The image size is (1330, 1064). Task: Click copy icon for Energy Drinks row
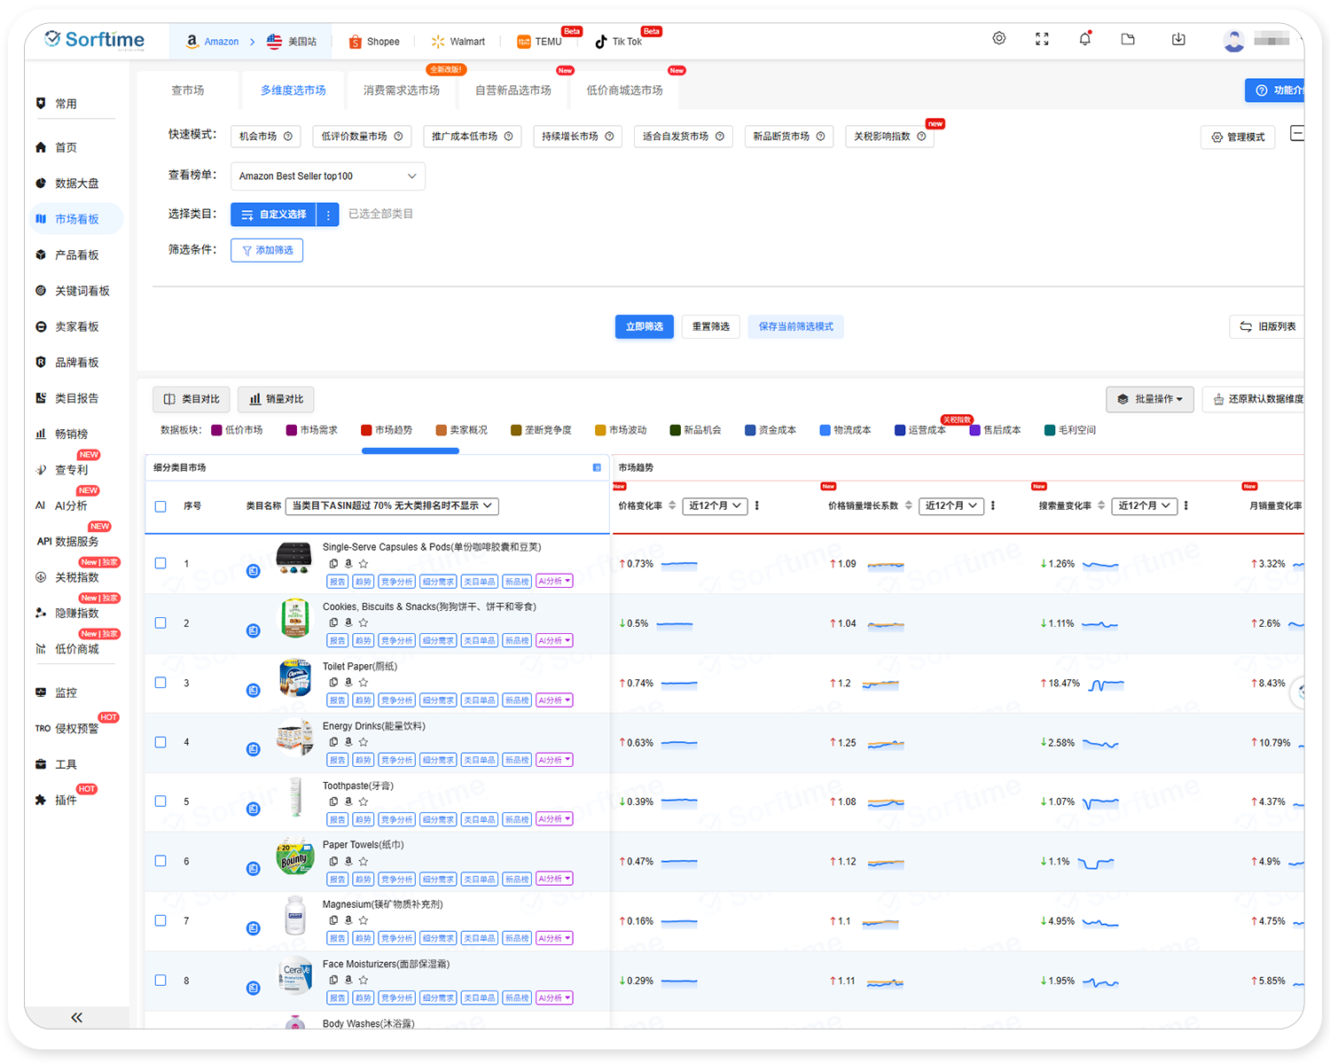pos(333,742)
